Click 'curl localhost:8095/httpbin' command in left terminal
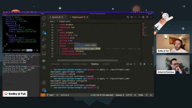The image size is (192, 108). 20,50
